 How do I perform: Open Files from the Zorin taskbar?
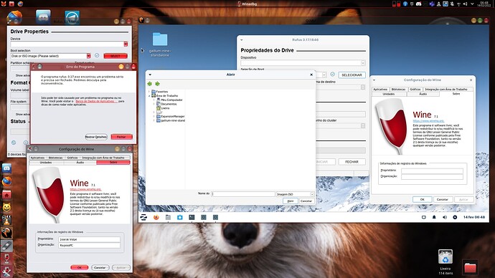tap(168, 217)
